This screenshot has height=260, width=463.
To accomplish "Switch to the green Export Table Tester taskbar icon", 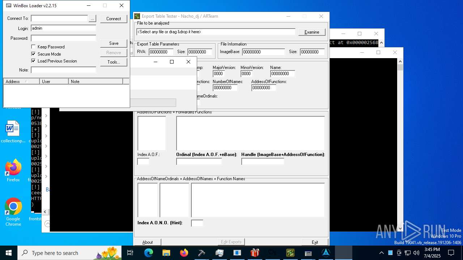I will 290,253.
